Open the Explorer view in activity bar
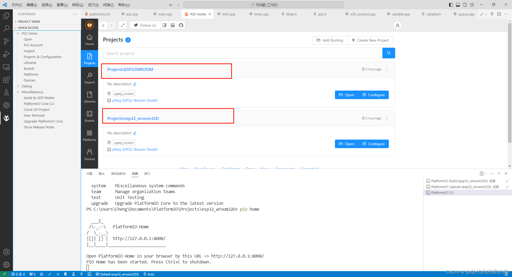The width and height of the screenshot is (512, 277). tap(6, 16)
